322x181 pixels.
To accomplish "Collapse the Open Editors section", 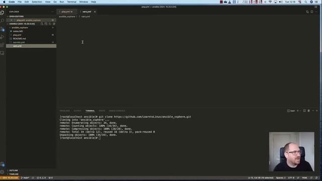I will 31,17.
